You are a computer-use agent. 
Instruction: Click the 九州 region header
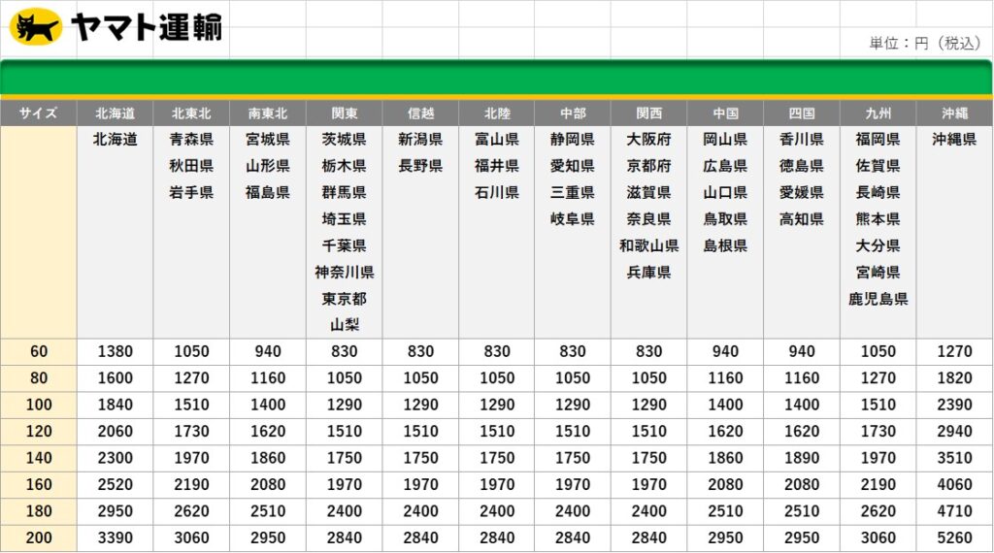pyautogui.click(x=878, y=114)
